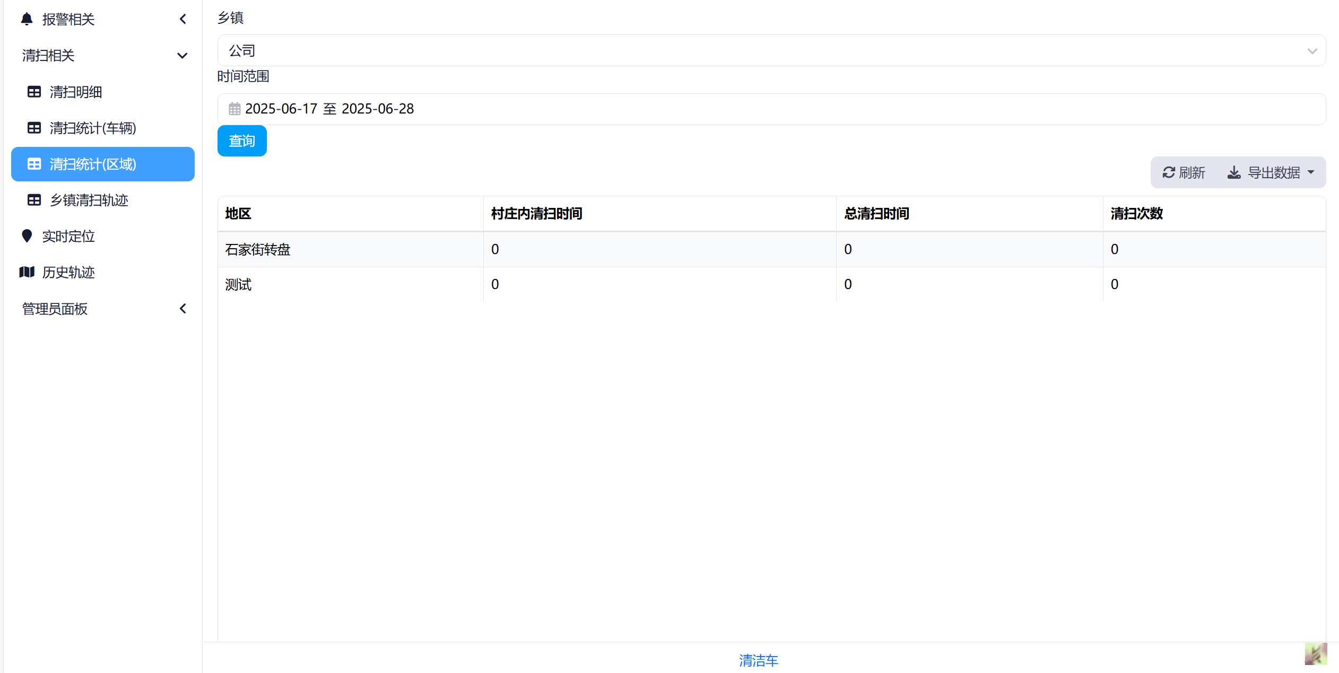Expand the 报警相关 menu chevron

pos(183,19)
